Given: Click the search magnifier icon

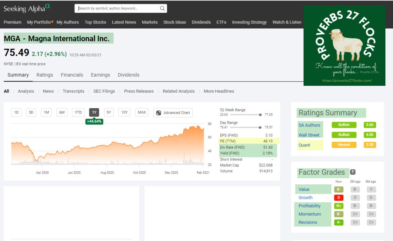Looking at the screenshot, I should (x=162, y=8).
